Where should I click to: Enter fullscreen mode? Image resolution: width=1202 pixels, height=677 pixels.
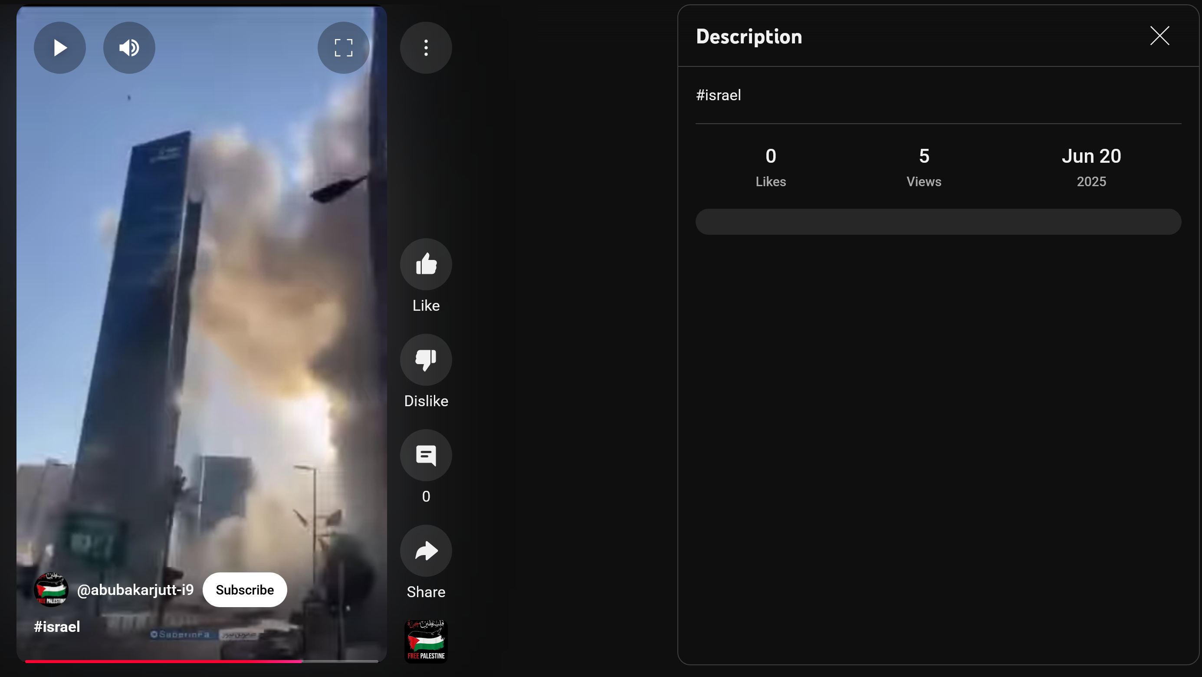(x=343, y=48)
